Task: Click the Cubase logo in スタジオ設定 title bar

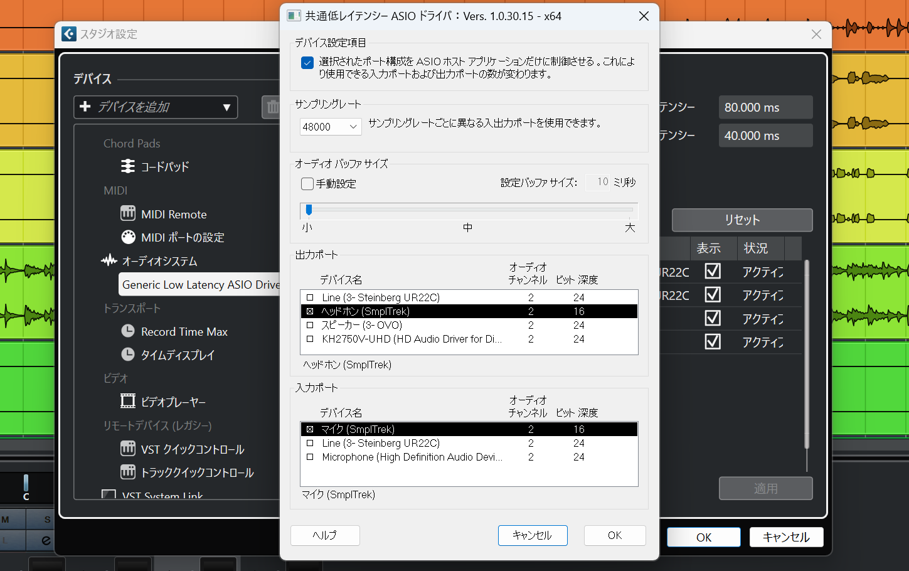Action: (x=69, y=34)
